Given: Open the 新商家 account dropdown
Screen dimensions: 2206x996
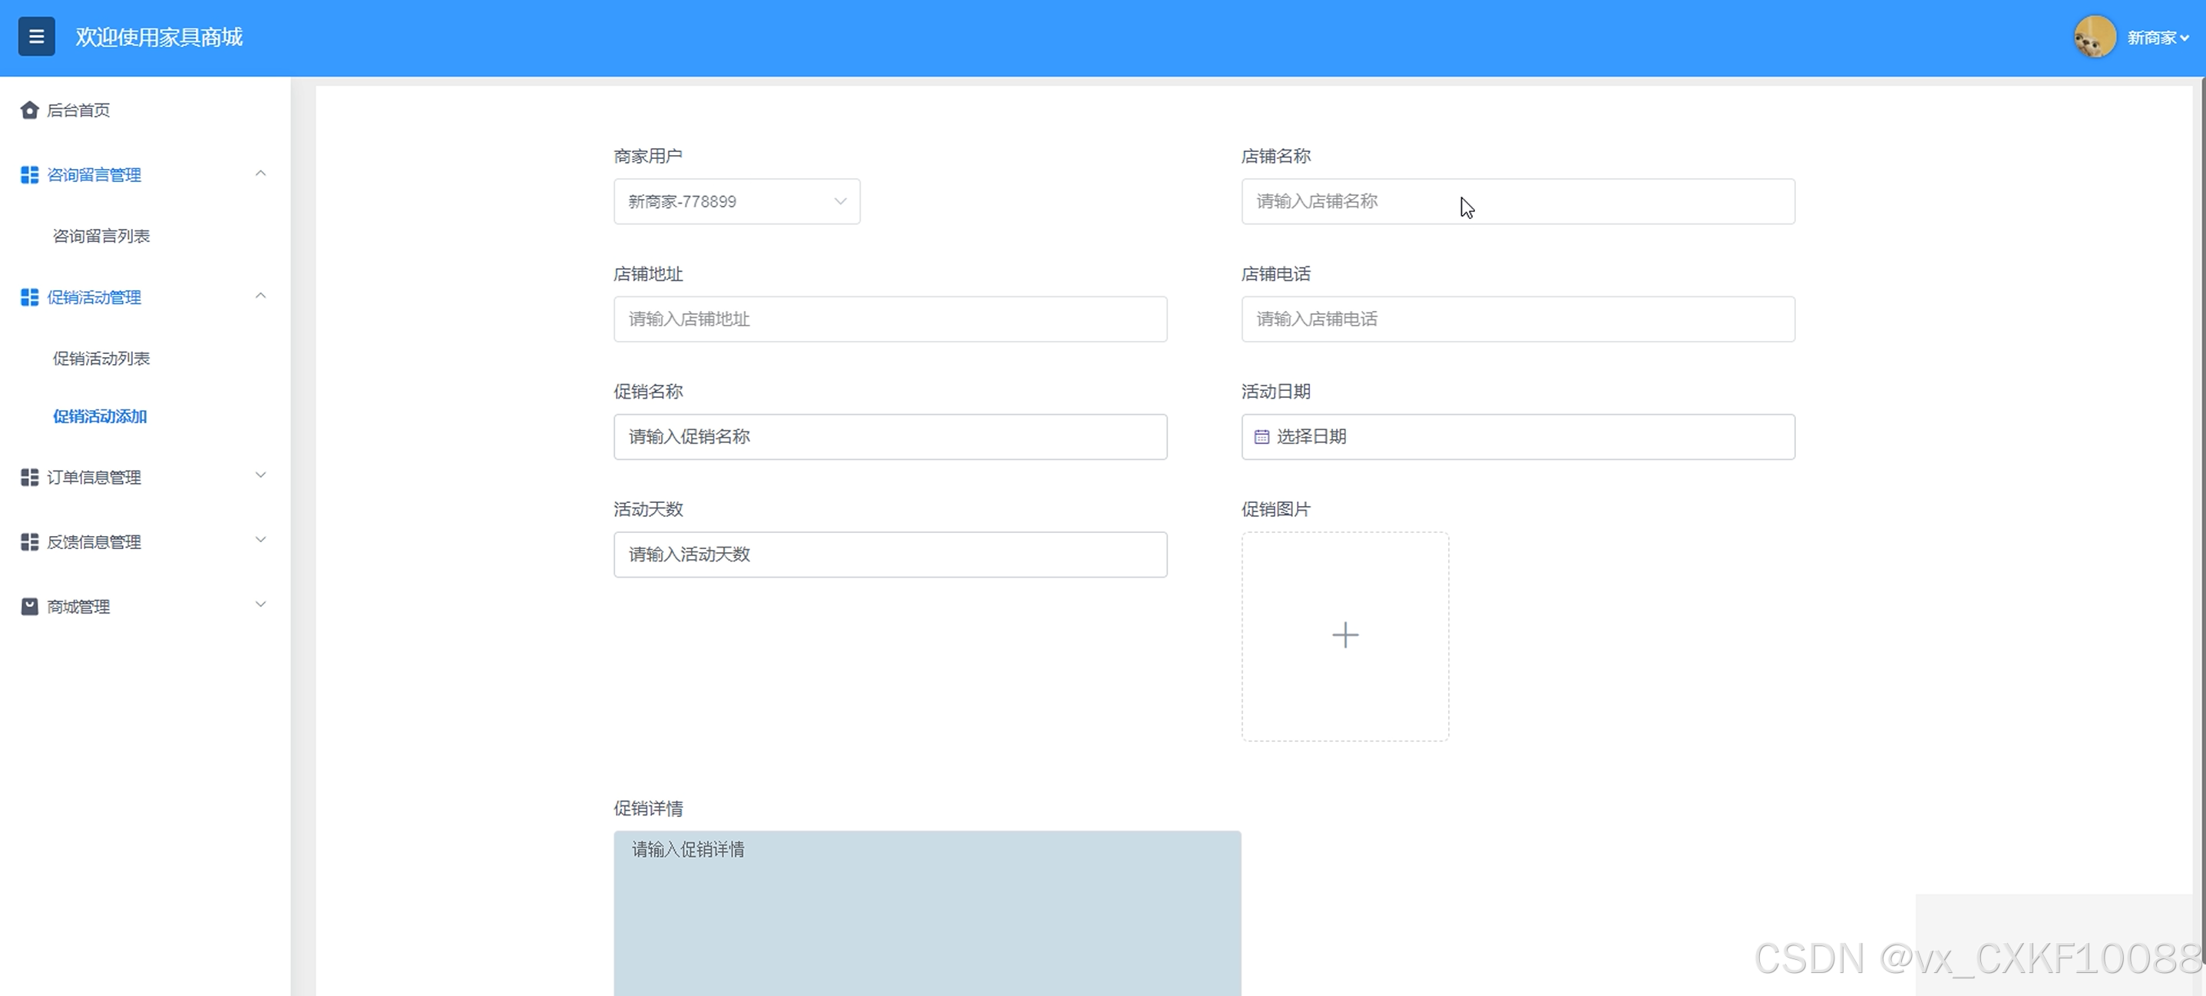Looking at the screenshot, I should click(x=2157, y=38).
